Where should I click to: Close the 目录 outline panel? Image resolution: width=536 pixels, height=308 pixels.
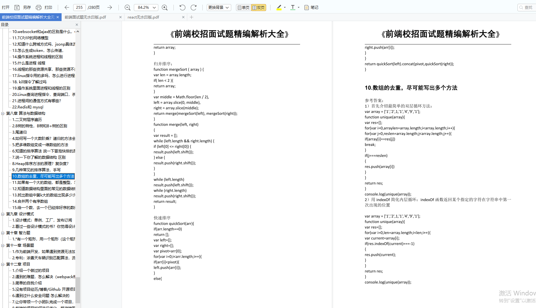click(77, 25)
